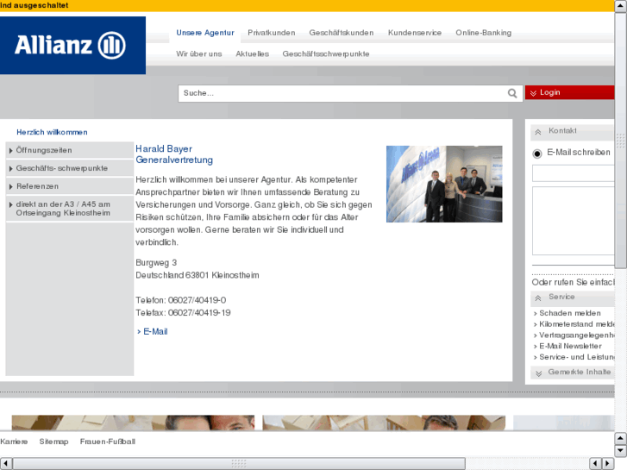Image resolution: width=627 pixels, height=470 pixels.
Task: Collapse the Kontakt panel
Action: pyautogui.click(x=538, y=132)
